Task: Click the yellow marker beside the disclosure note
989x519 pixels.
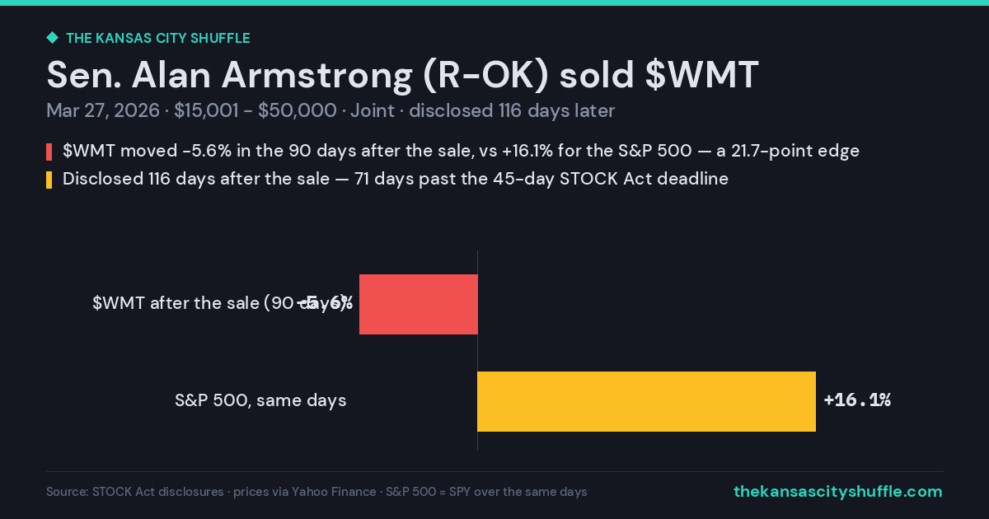Action: click(49, 180)
